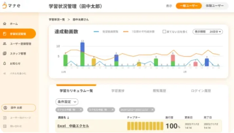
Task: Switch to the 学習進捗 tab
Action: point(118,91)
